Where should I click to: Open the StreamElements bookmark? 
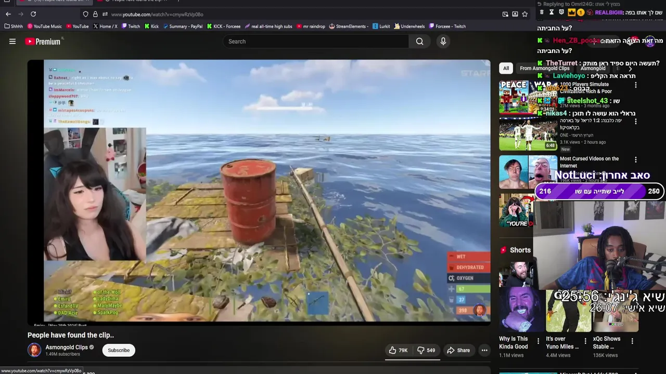[349, 26]
